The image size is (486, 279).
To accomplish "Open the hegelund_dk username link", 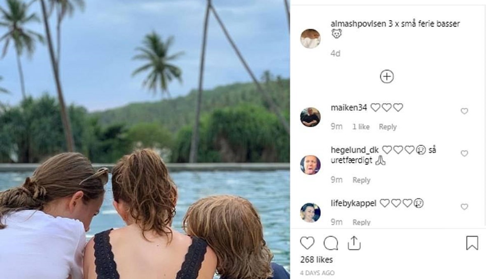I will pyautogui.click(x=355, y=150).
